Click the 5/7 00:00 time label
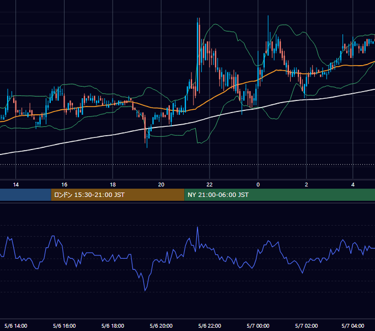This screenshot has width=375, height=331. [x=258, y=325]
